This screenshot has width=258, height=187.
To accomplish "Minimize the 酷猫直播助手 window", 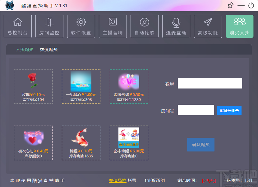I will (x=241, y=5).
